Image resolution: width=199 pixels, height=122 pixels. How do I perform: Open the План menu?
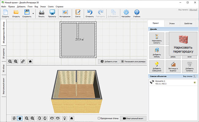(30, 7)
